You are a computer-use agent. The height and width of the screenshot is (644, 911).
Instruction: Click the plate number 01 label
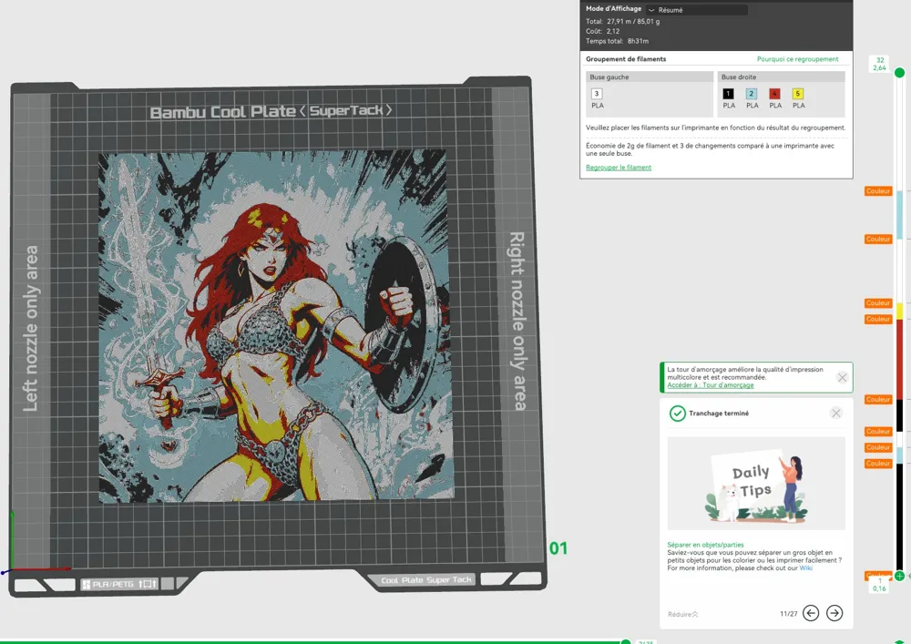pos(558,548)
